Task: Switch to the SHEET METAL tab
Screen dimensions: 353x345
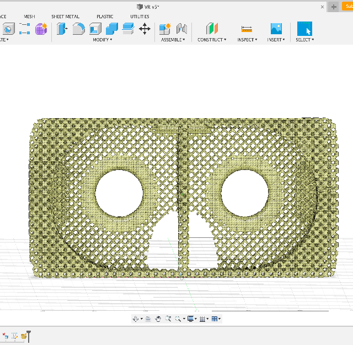Action: click(x=65, y=17)
